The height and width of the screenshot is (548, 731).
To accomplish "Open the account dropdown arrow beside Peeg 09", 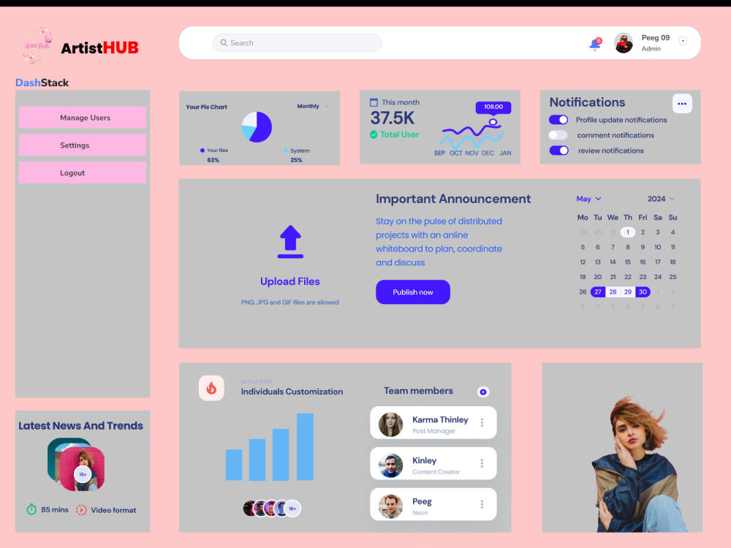I will coord(683,41).
